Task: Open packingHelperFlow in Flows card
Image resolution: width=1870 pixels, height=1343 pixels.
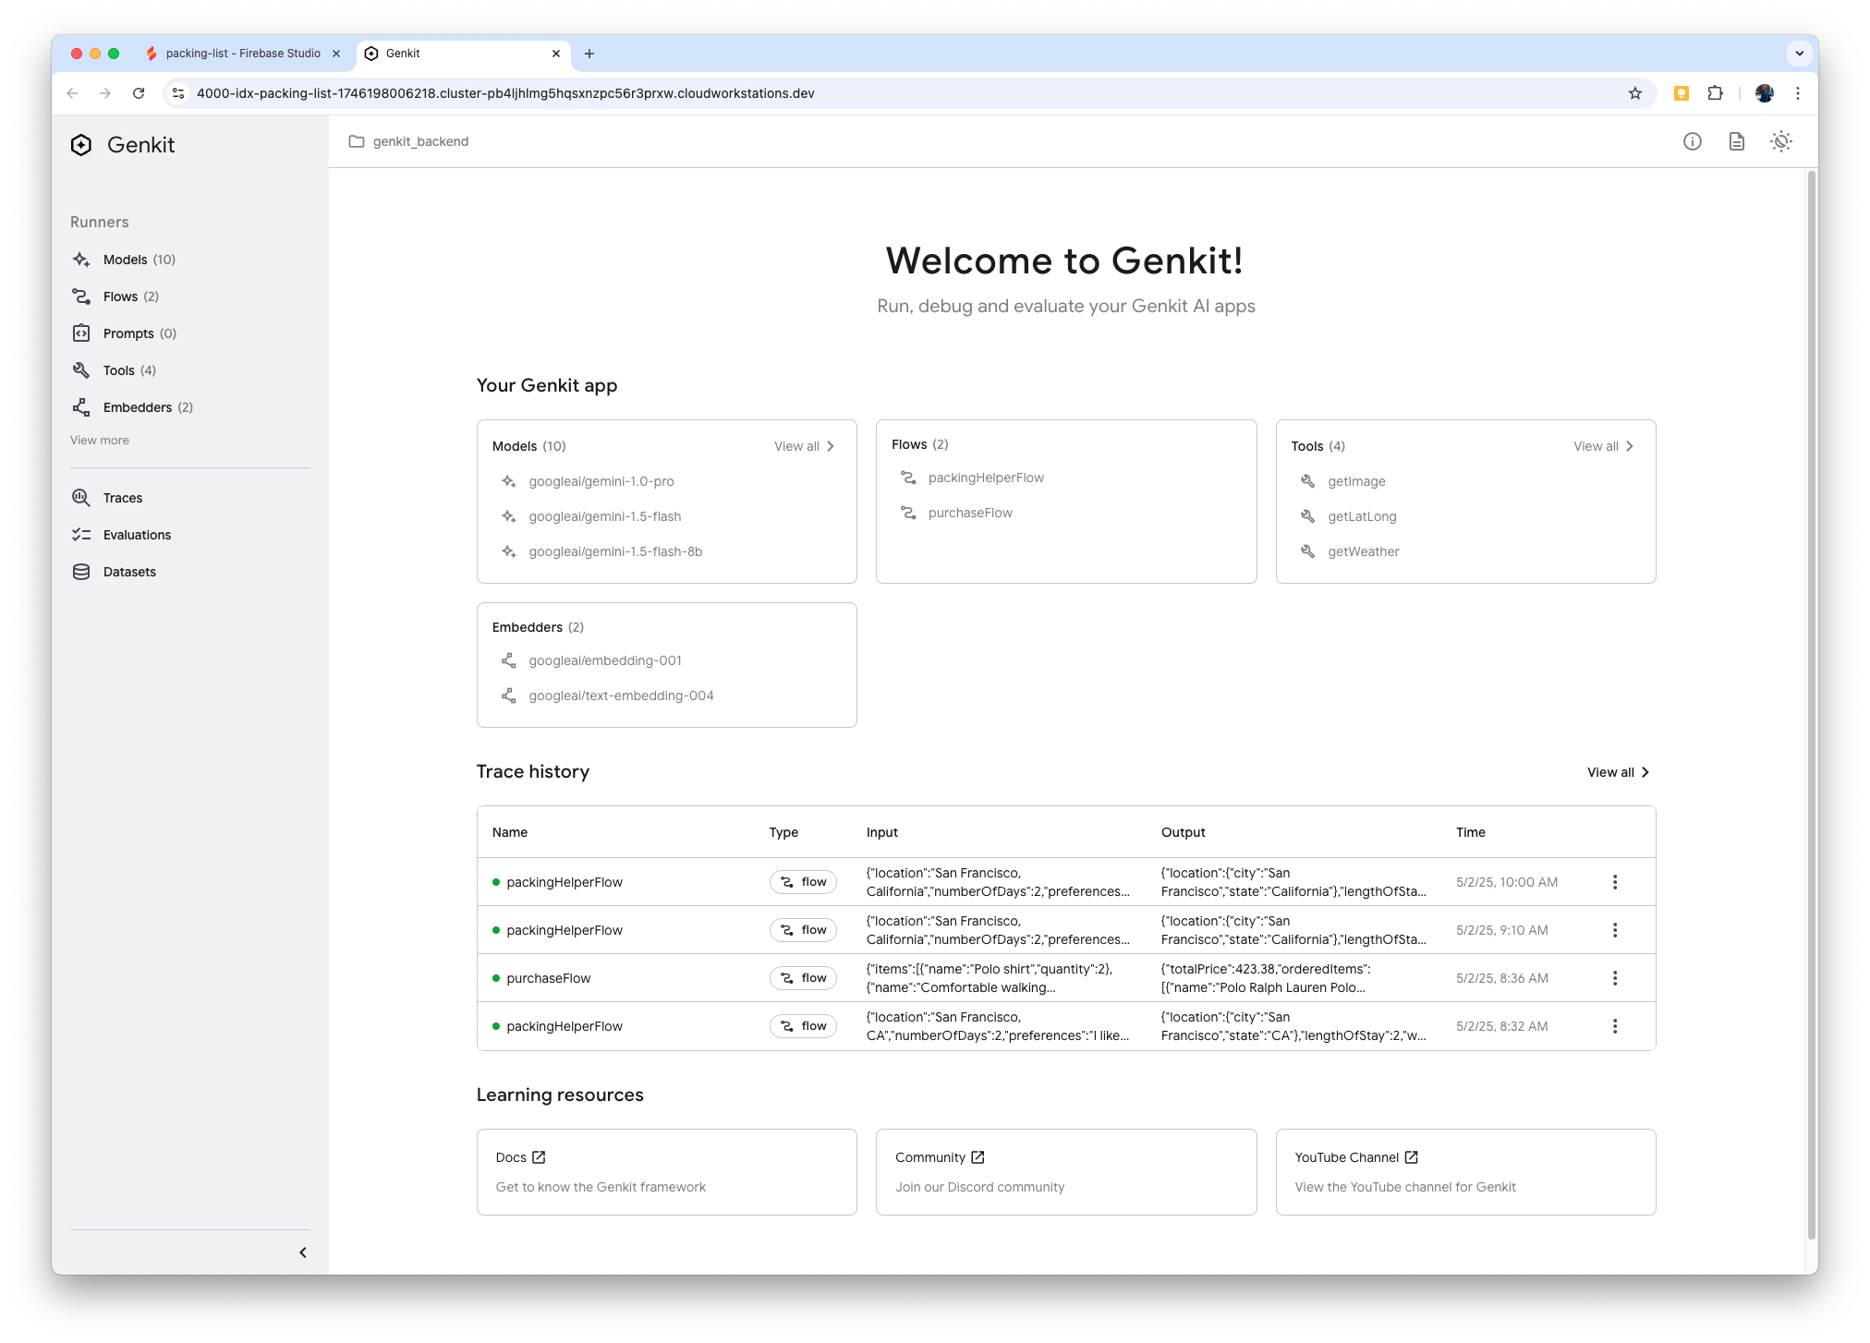Action: (985, 478)
